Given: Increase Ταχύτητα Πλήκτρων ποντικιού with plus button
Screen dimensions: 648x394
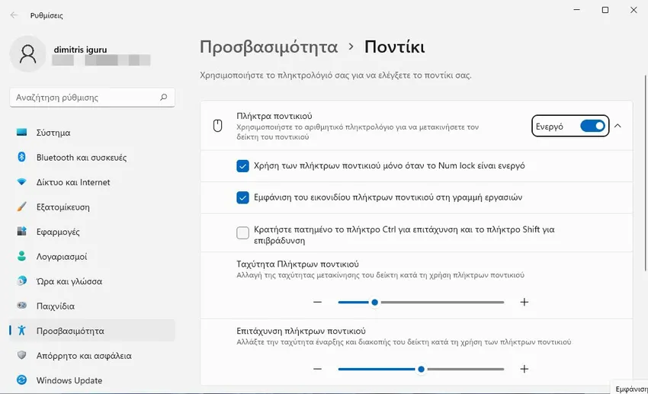Looking at the screenshot, I should point(524,302).
